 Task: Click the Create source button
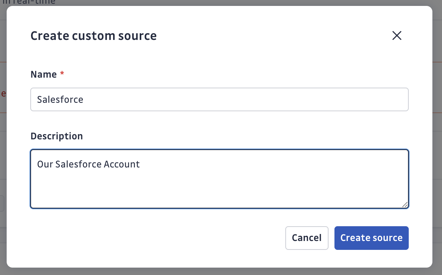pos(371,238)
